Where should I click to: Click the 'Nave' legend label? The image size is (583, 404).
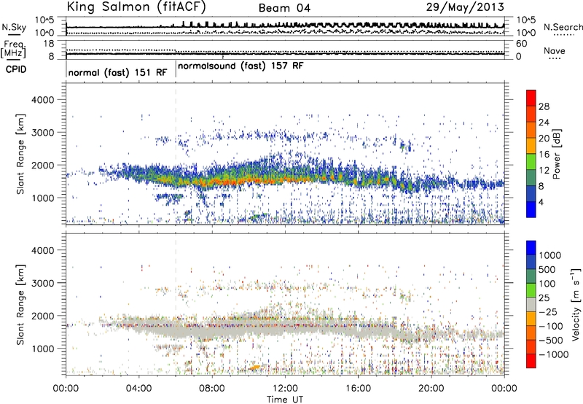tap(555, 51)
